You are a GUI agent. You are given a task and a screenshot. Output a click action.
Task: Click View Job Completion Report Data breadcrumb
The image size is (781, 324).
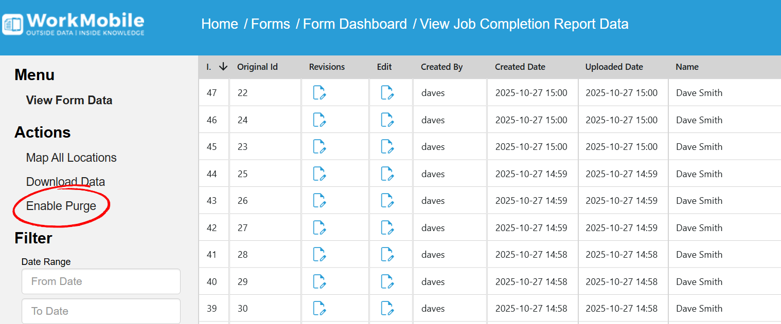click(x=524, y=24)
